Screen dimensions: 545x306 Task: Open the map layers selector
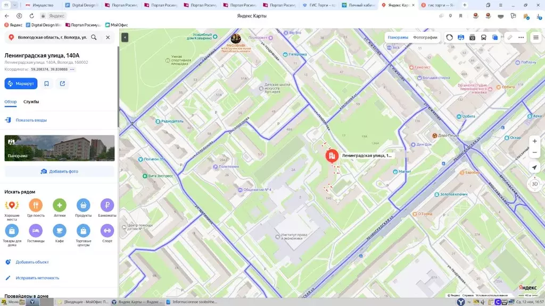click(495, 37)
